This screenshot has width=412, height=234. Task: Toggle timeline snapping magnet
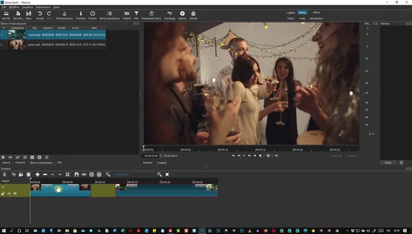[x=77, y=174]
